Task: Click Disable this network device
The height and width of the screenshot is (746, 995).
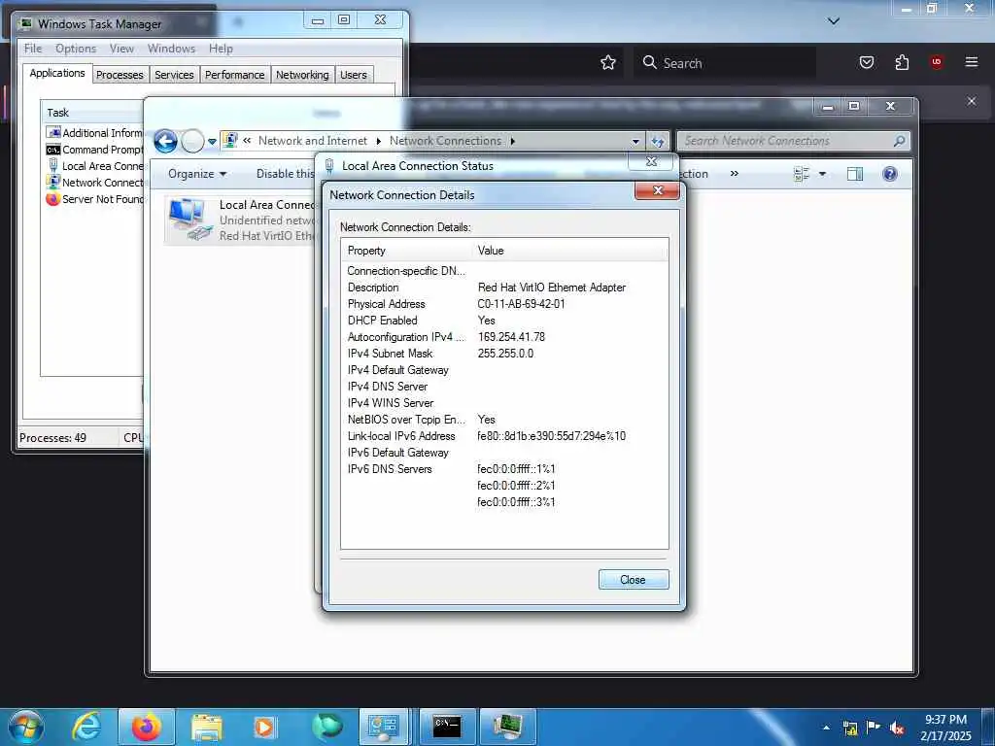Action: 285,174
